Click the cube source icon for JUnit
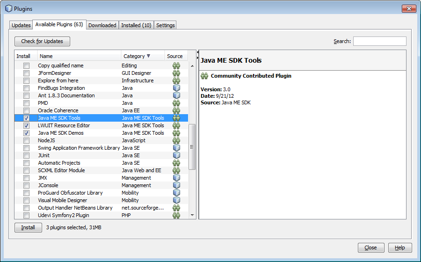Image resolution: width=421 pixels, height=262 pixels. [176, 155]
